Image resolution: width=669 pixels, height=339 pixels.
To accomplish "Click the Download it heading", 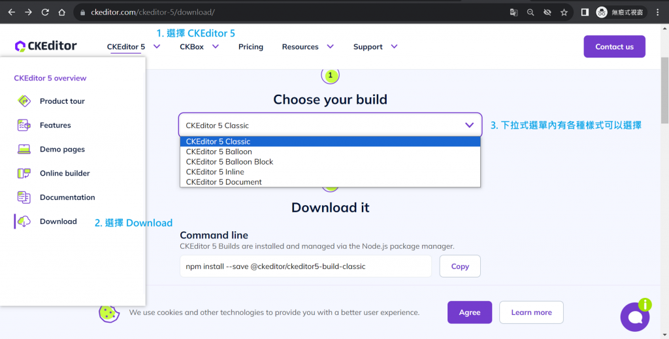I will pyautogui.click(x=330, y=207).
